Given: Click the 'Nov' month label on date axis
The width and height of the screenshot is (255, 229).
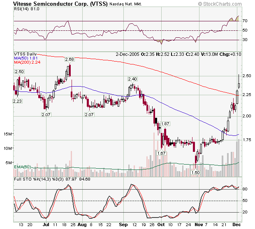Looking at the screenshot, I should point(199,224).
